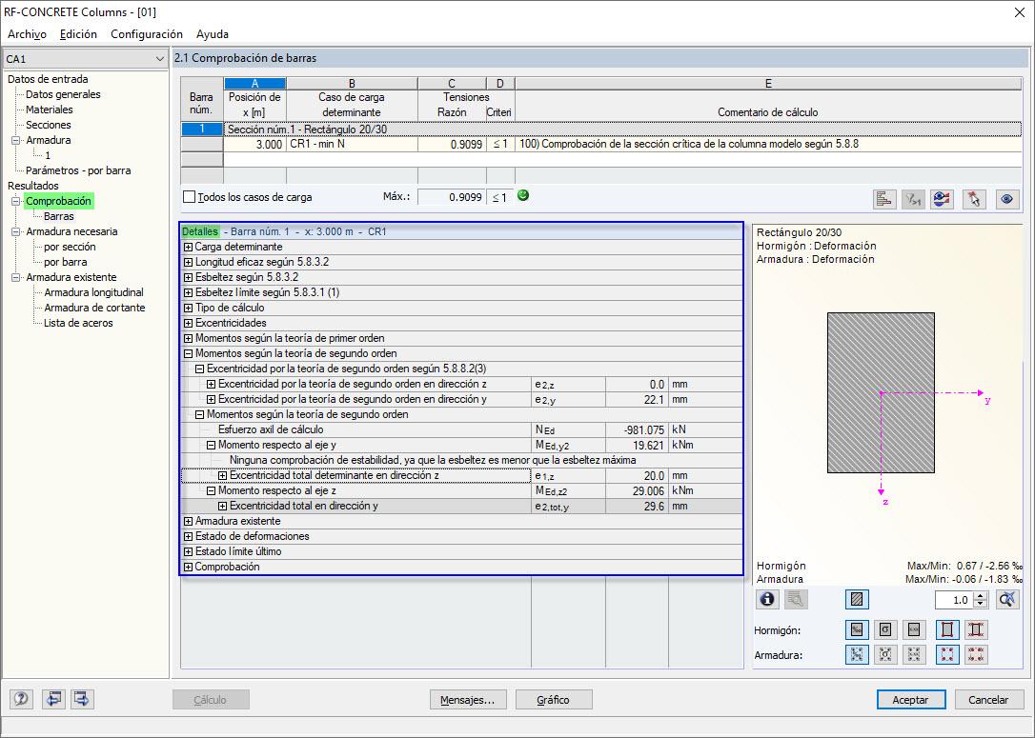Click the Gráfico button
Viewport: 1035px width, 738px height.
[x=553, y=700]
